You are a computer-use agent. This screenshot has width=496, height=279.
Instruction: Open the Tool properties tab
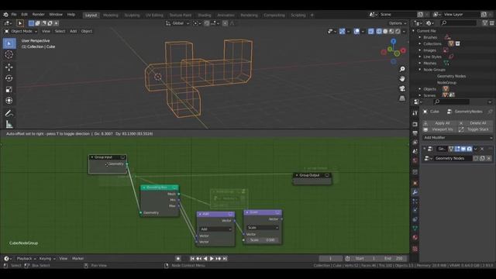(415, 113)
